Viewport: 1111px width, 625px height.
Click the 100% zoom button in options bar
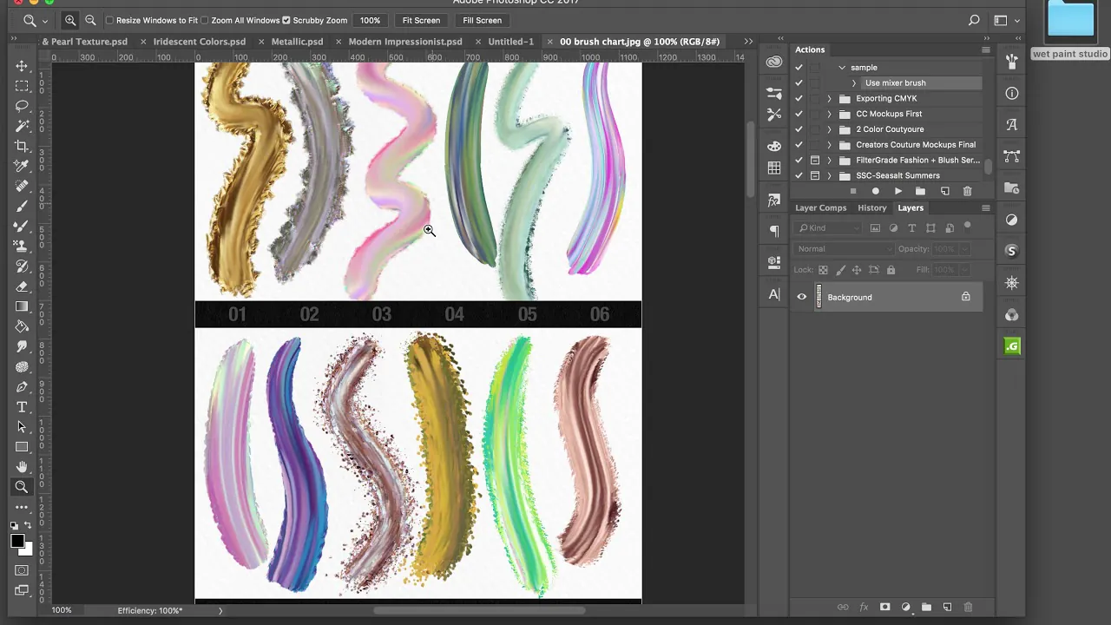click(370, 20)
